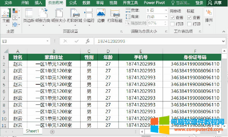This screenshot has width=228, height=137.
Task: Expand the 宽度 width dropdown
Action: pos(166,11)
